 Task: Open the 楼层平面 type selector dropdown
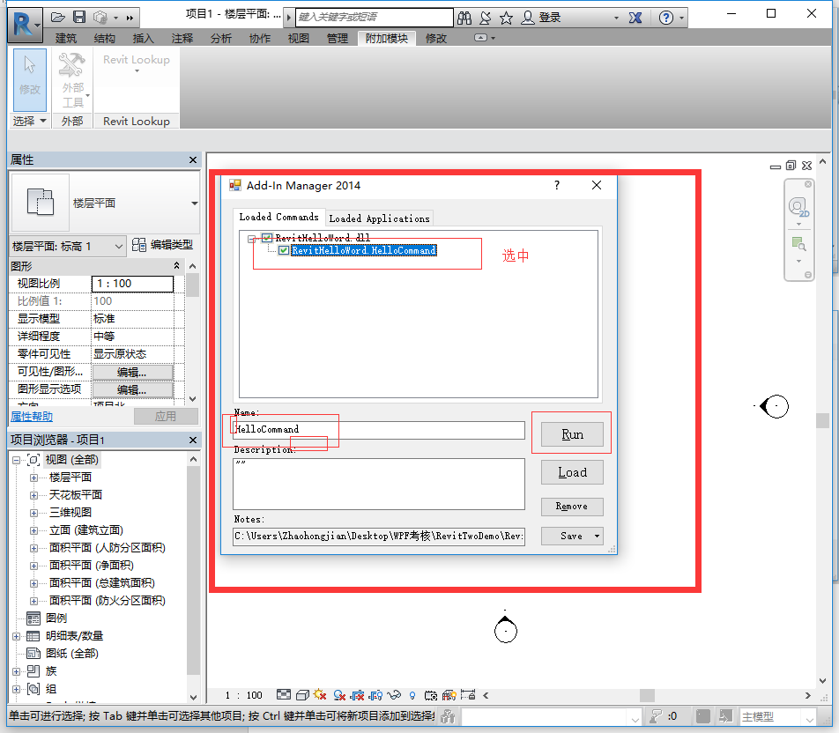tap(194, 204)
